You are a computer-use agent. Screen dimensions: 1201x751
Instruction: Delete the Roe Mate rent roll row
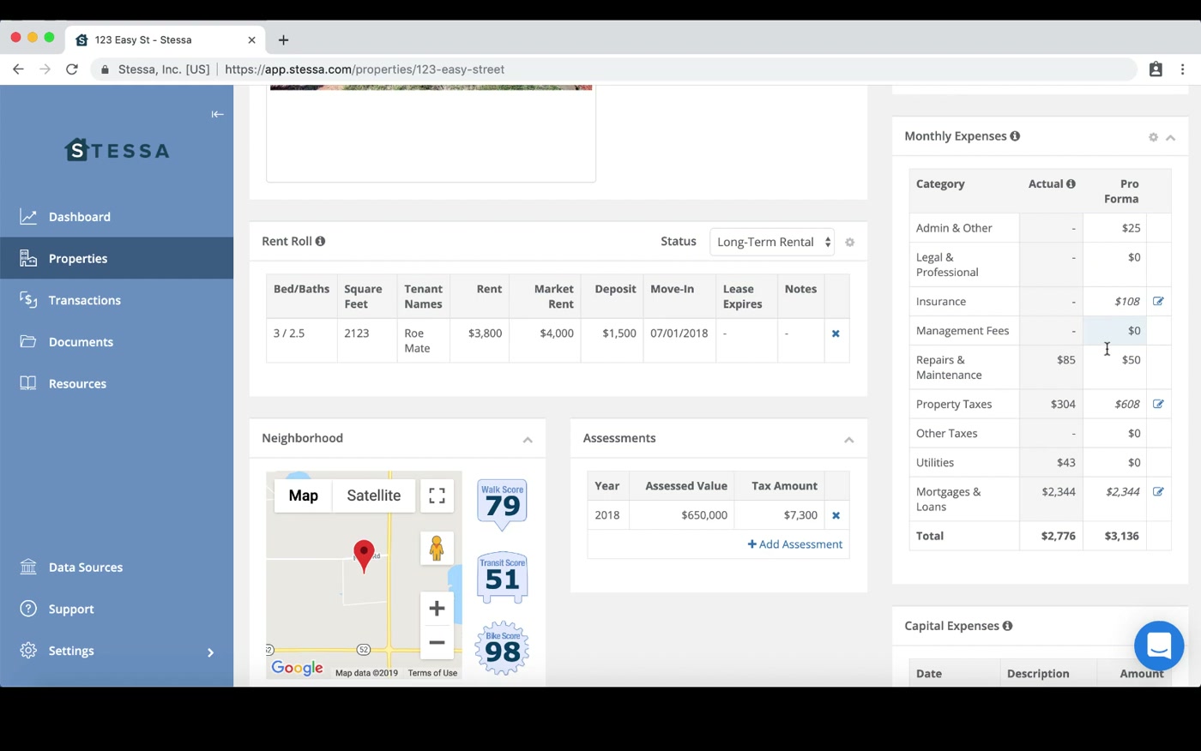pos(836,333)
